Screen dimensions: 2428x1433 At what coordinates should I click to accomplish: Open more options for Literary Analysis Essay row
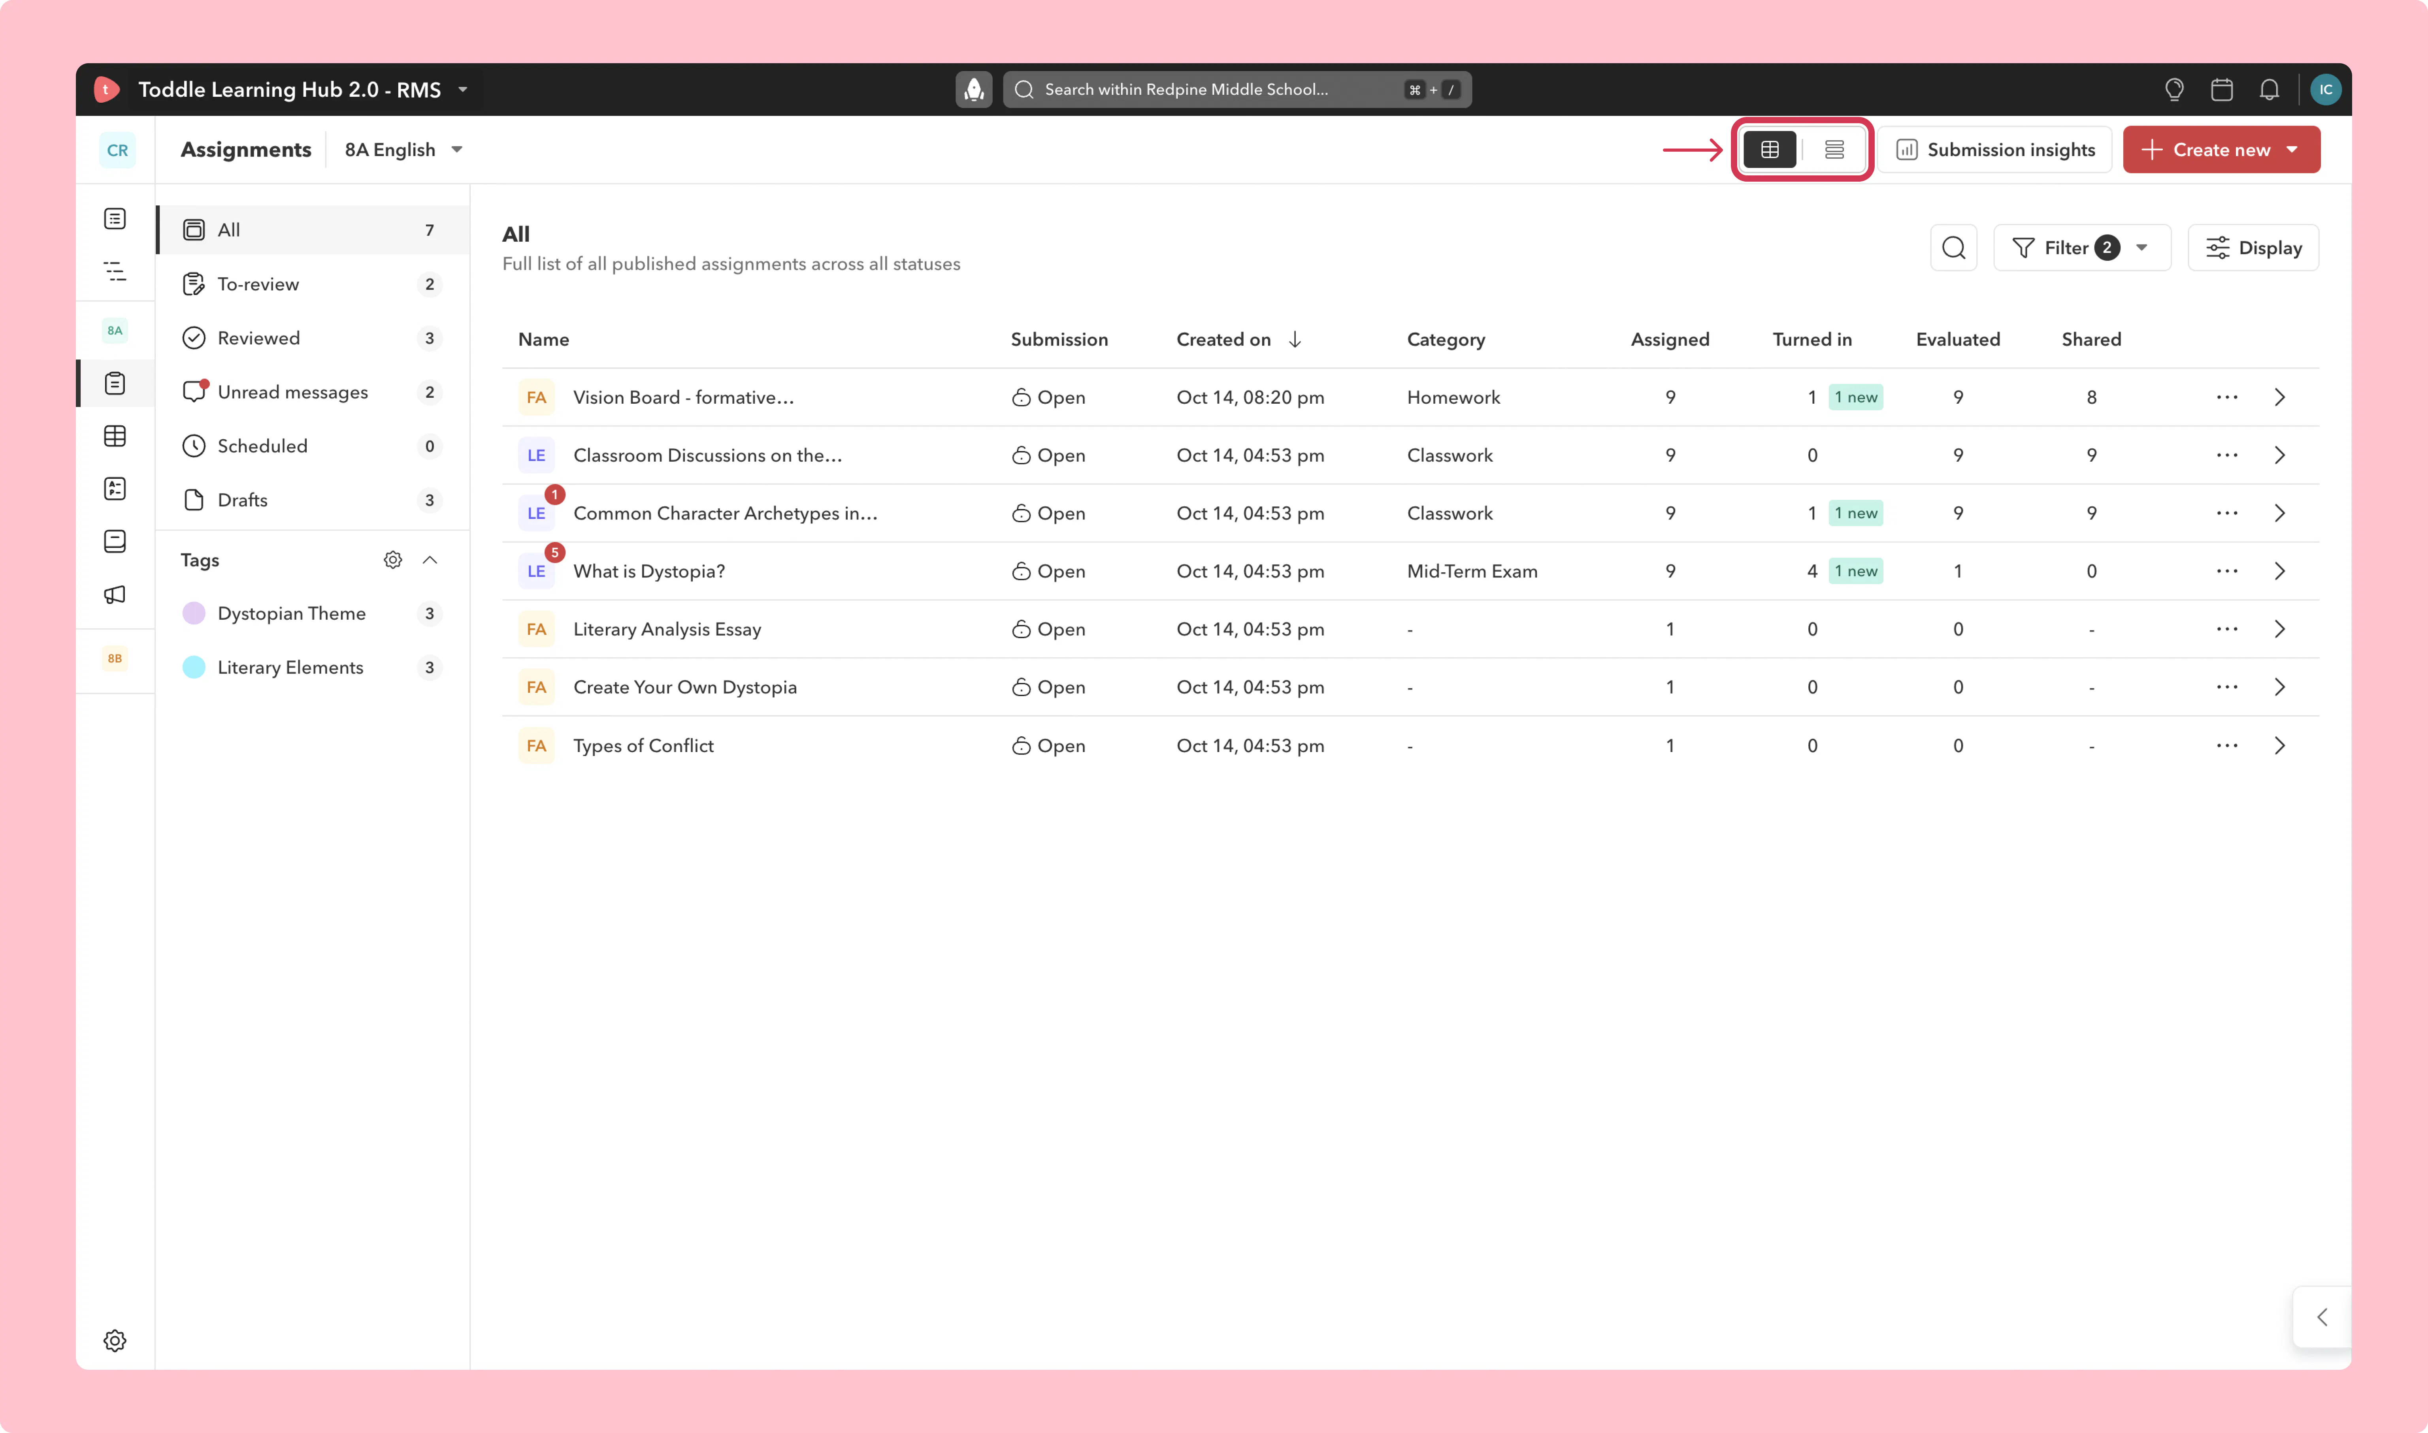click(x=2227, y=629)
